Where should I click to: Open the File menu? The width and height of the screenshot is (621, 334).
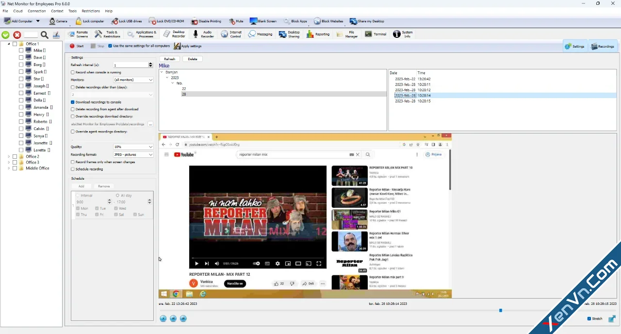[5, 11]
